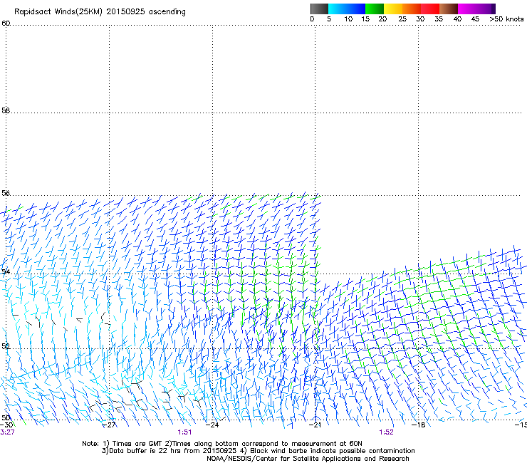
Task: Click the gray 0-5 knots color swatch
Action: coord(319,9)
